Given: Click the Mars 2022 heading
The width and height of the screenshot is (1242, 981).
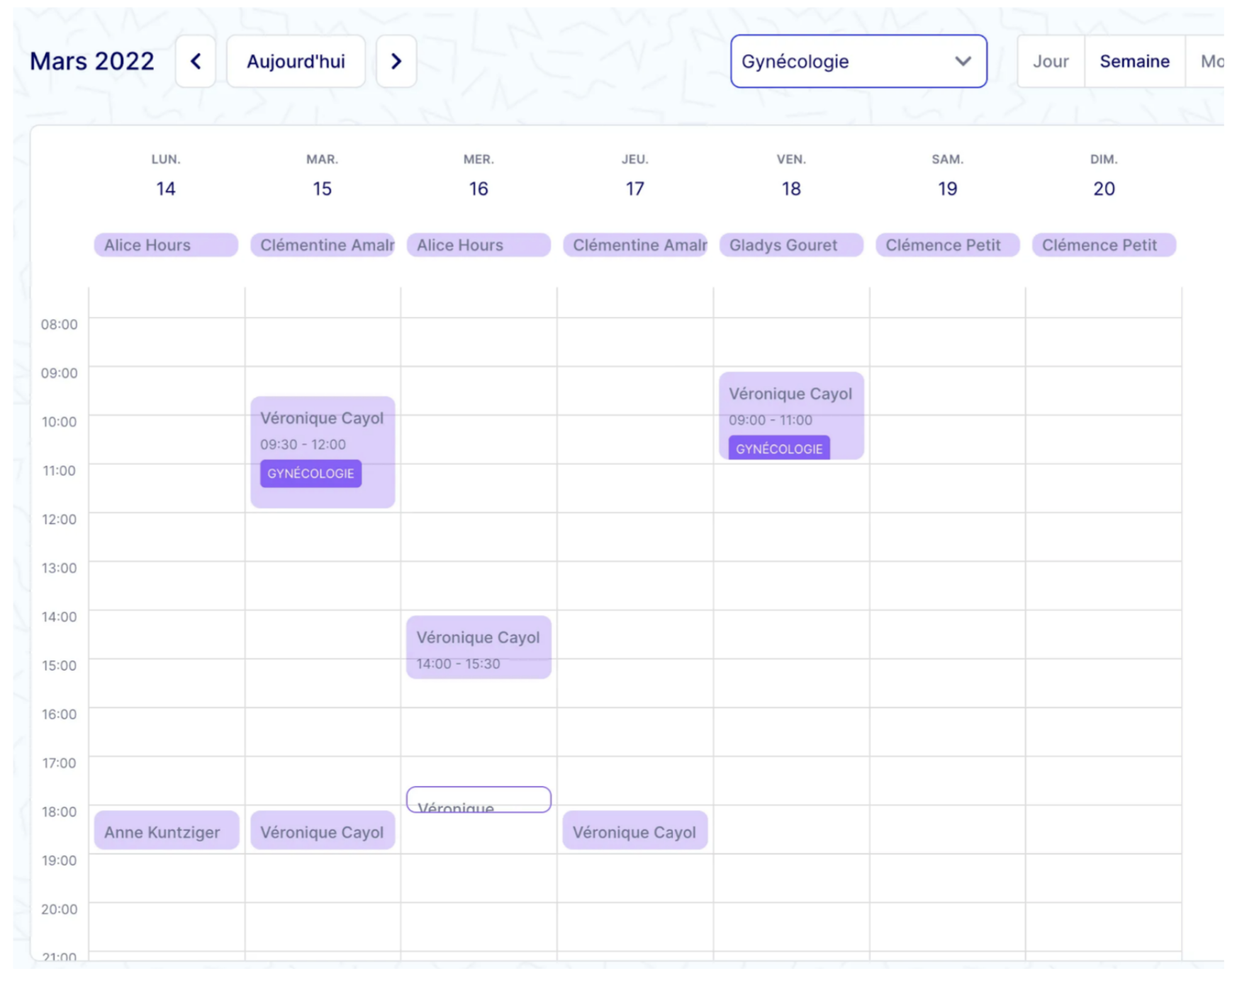Looking at the screenshot, I should [x=92, y=62].
